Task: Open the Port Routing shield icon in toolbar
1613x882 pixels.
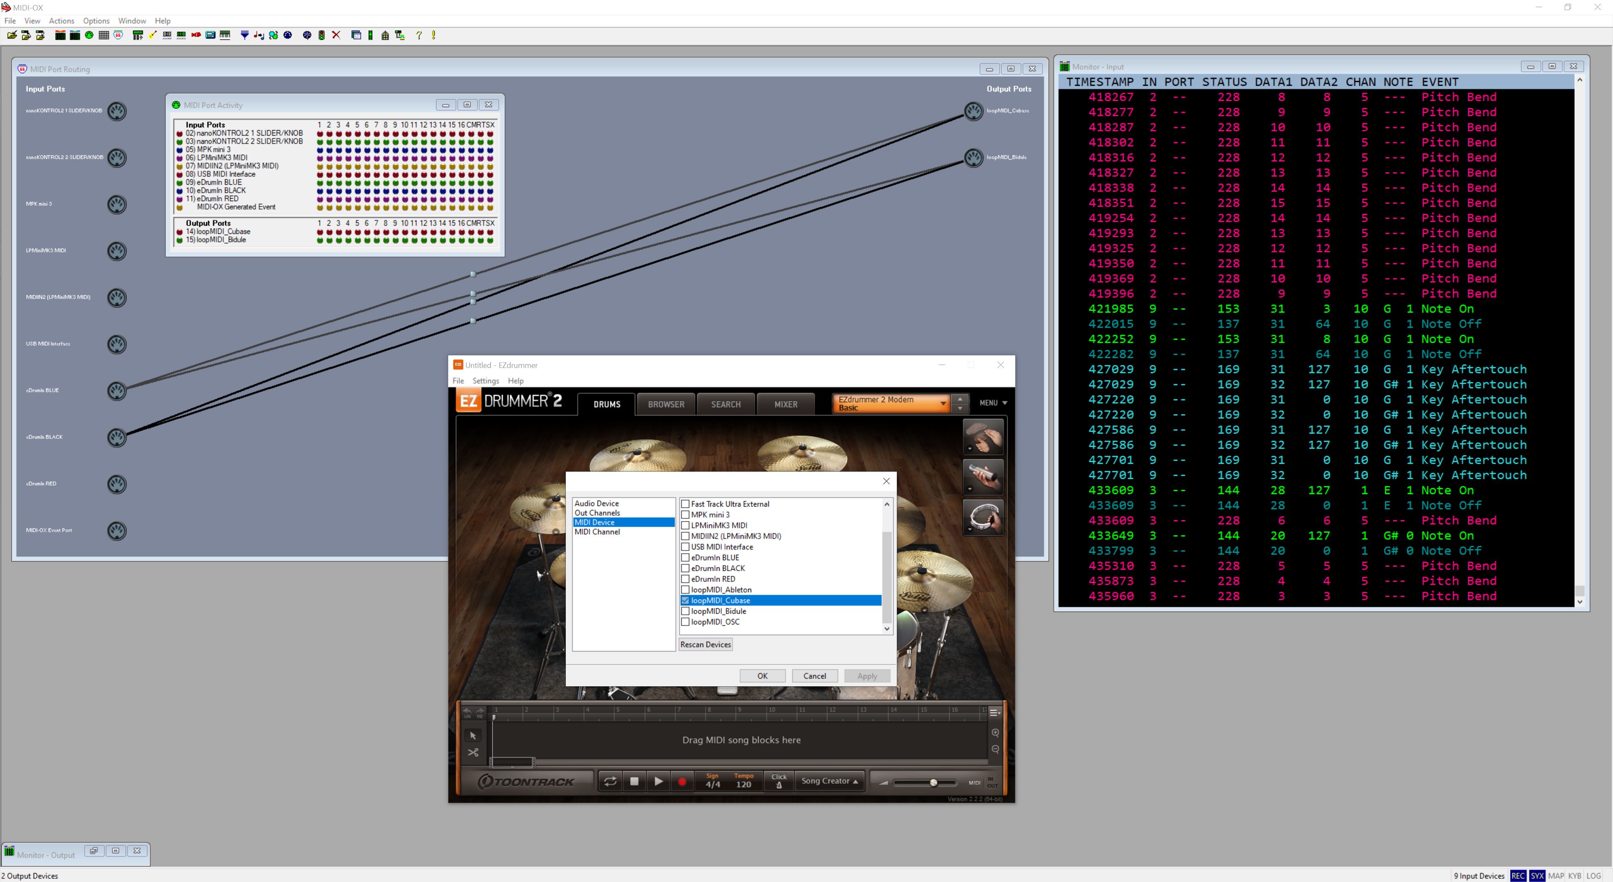Action: 118,35
